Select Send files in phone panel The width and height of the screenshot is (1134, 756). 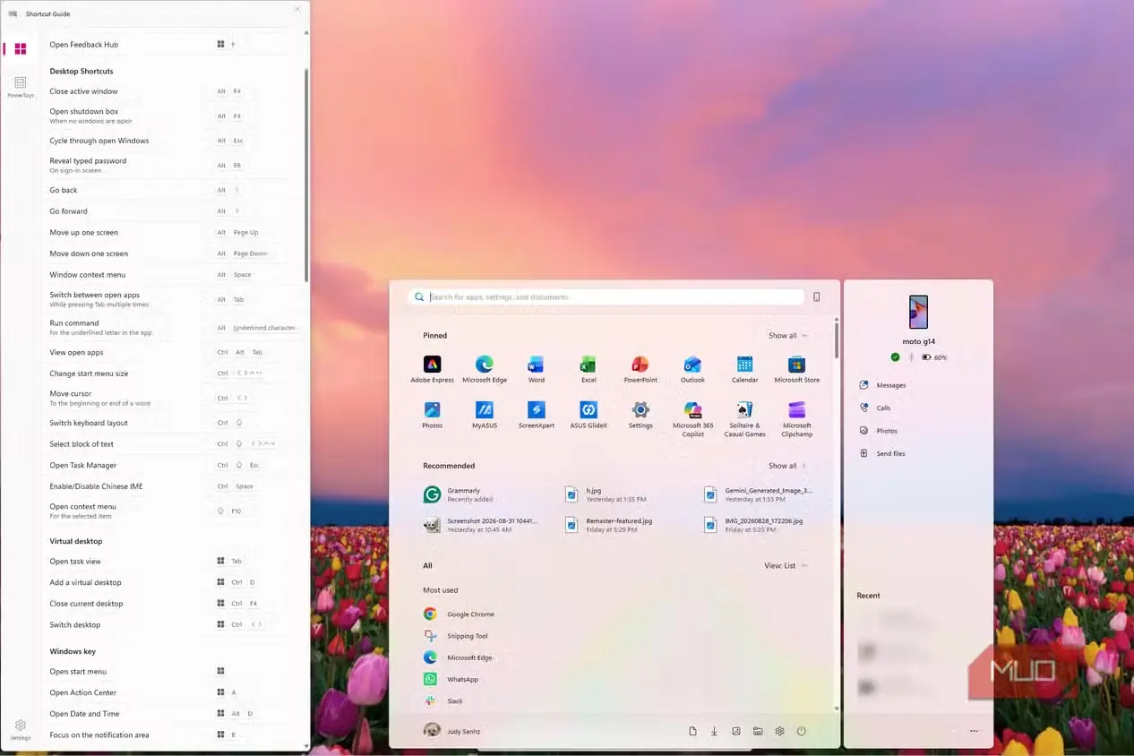[x=882, y=453]
